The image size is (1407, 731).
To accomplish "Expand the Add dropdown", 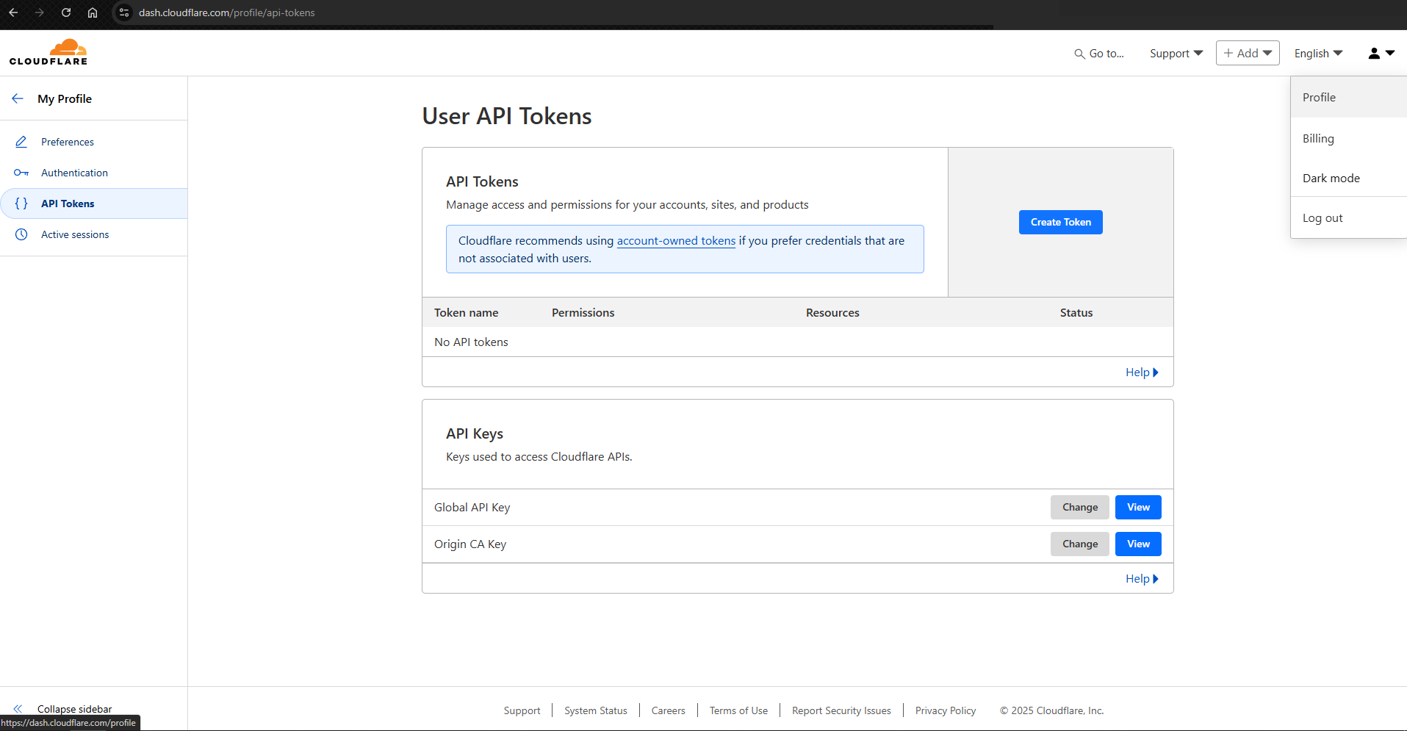I will click(1247, 53).
